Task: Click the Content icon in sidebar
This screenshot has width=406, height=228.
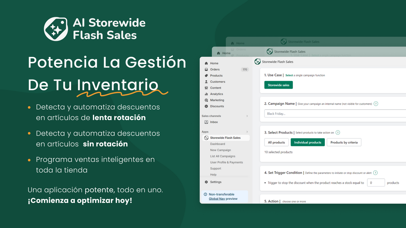Action: click(x=206, y=88)
